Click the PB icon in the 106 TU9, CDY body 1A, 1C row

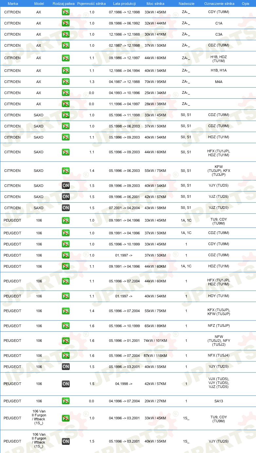coord(66,221)
